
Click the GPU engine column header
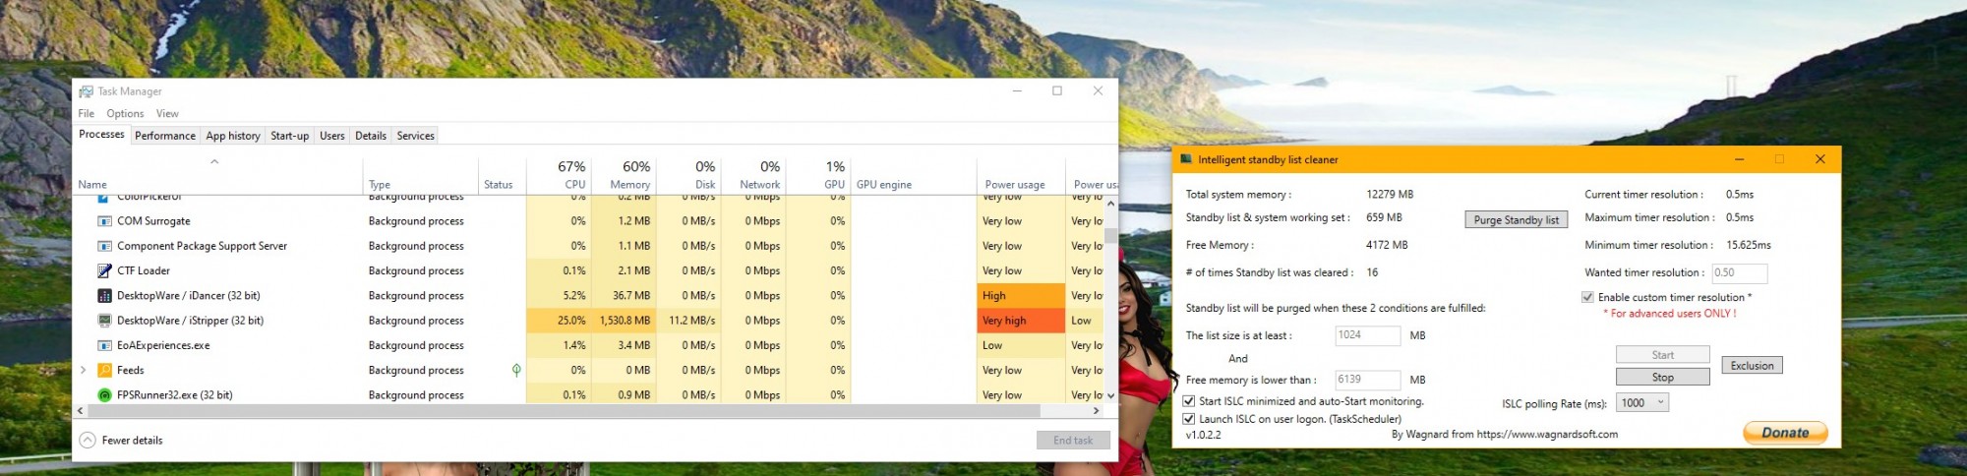914,174
